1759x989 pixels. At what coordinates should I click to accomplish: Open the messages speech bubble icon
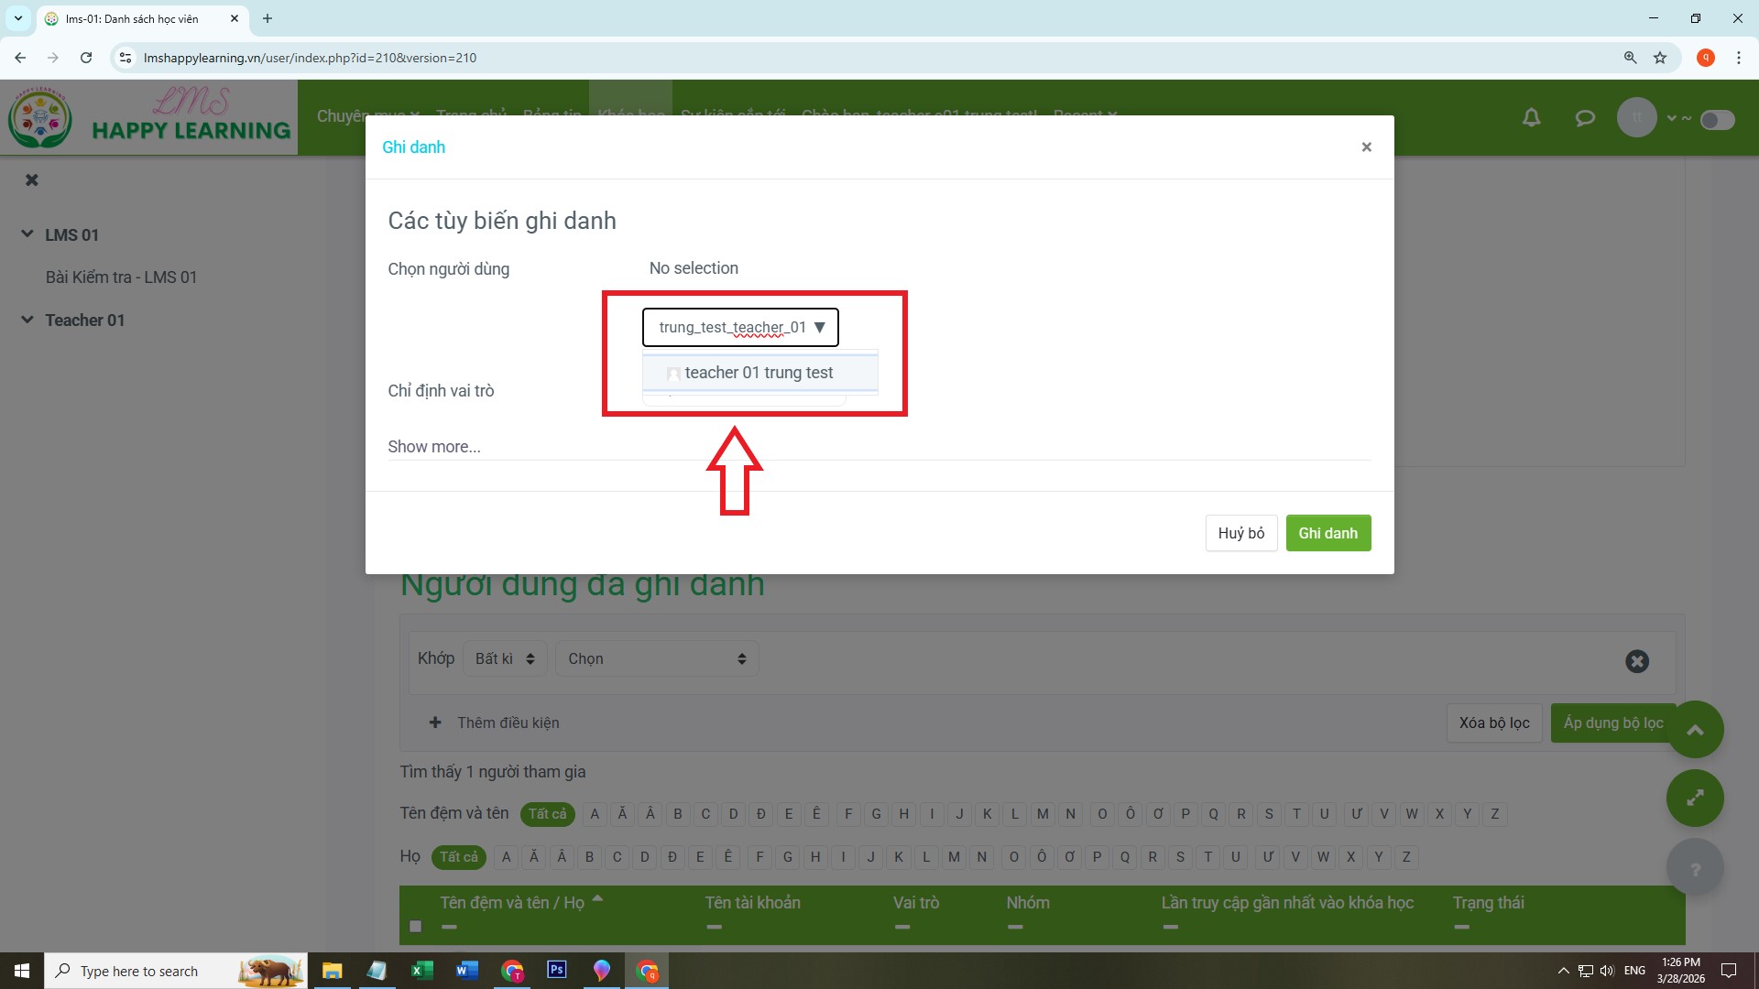[x=1584, y=117]
